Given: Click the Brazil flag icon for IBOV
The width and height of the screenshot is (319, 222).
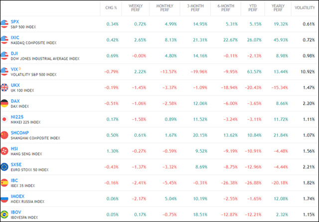Looking at the screenshot, I should [x=4, y=216].
